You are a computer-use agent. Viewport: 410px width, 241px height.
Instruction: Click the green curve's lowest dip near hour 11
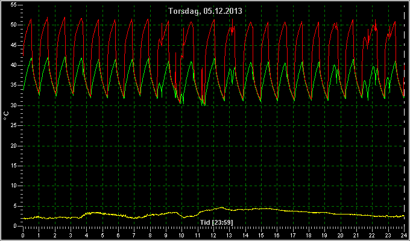[204, 105]
